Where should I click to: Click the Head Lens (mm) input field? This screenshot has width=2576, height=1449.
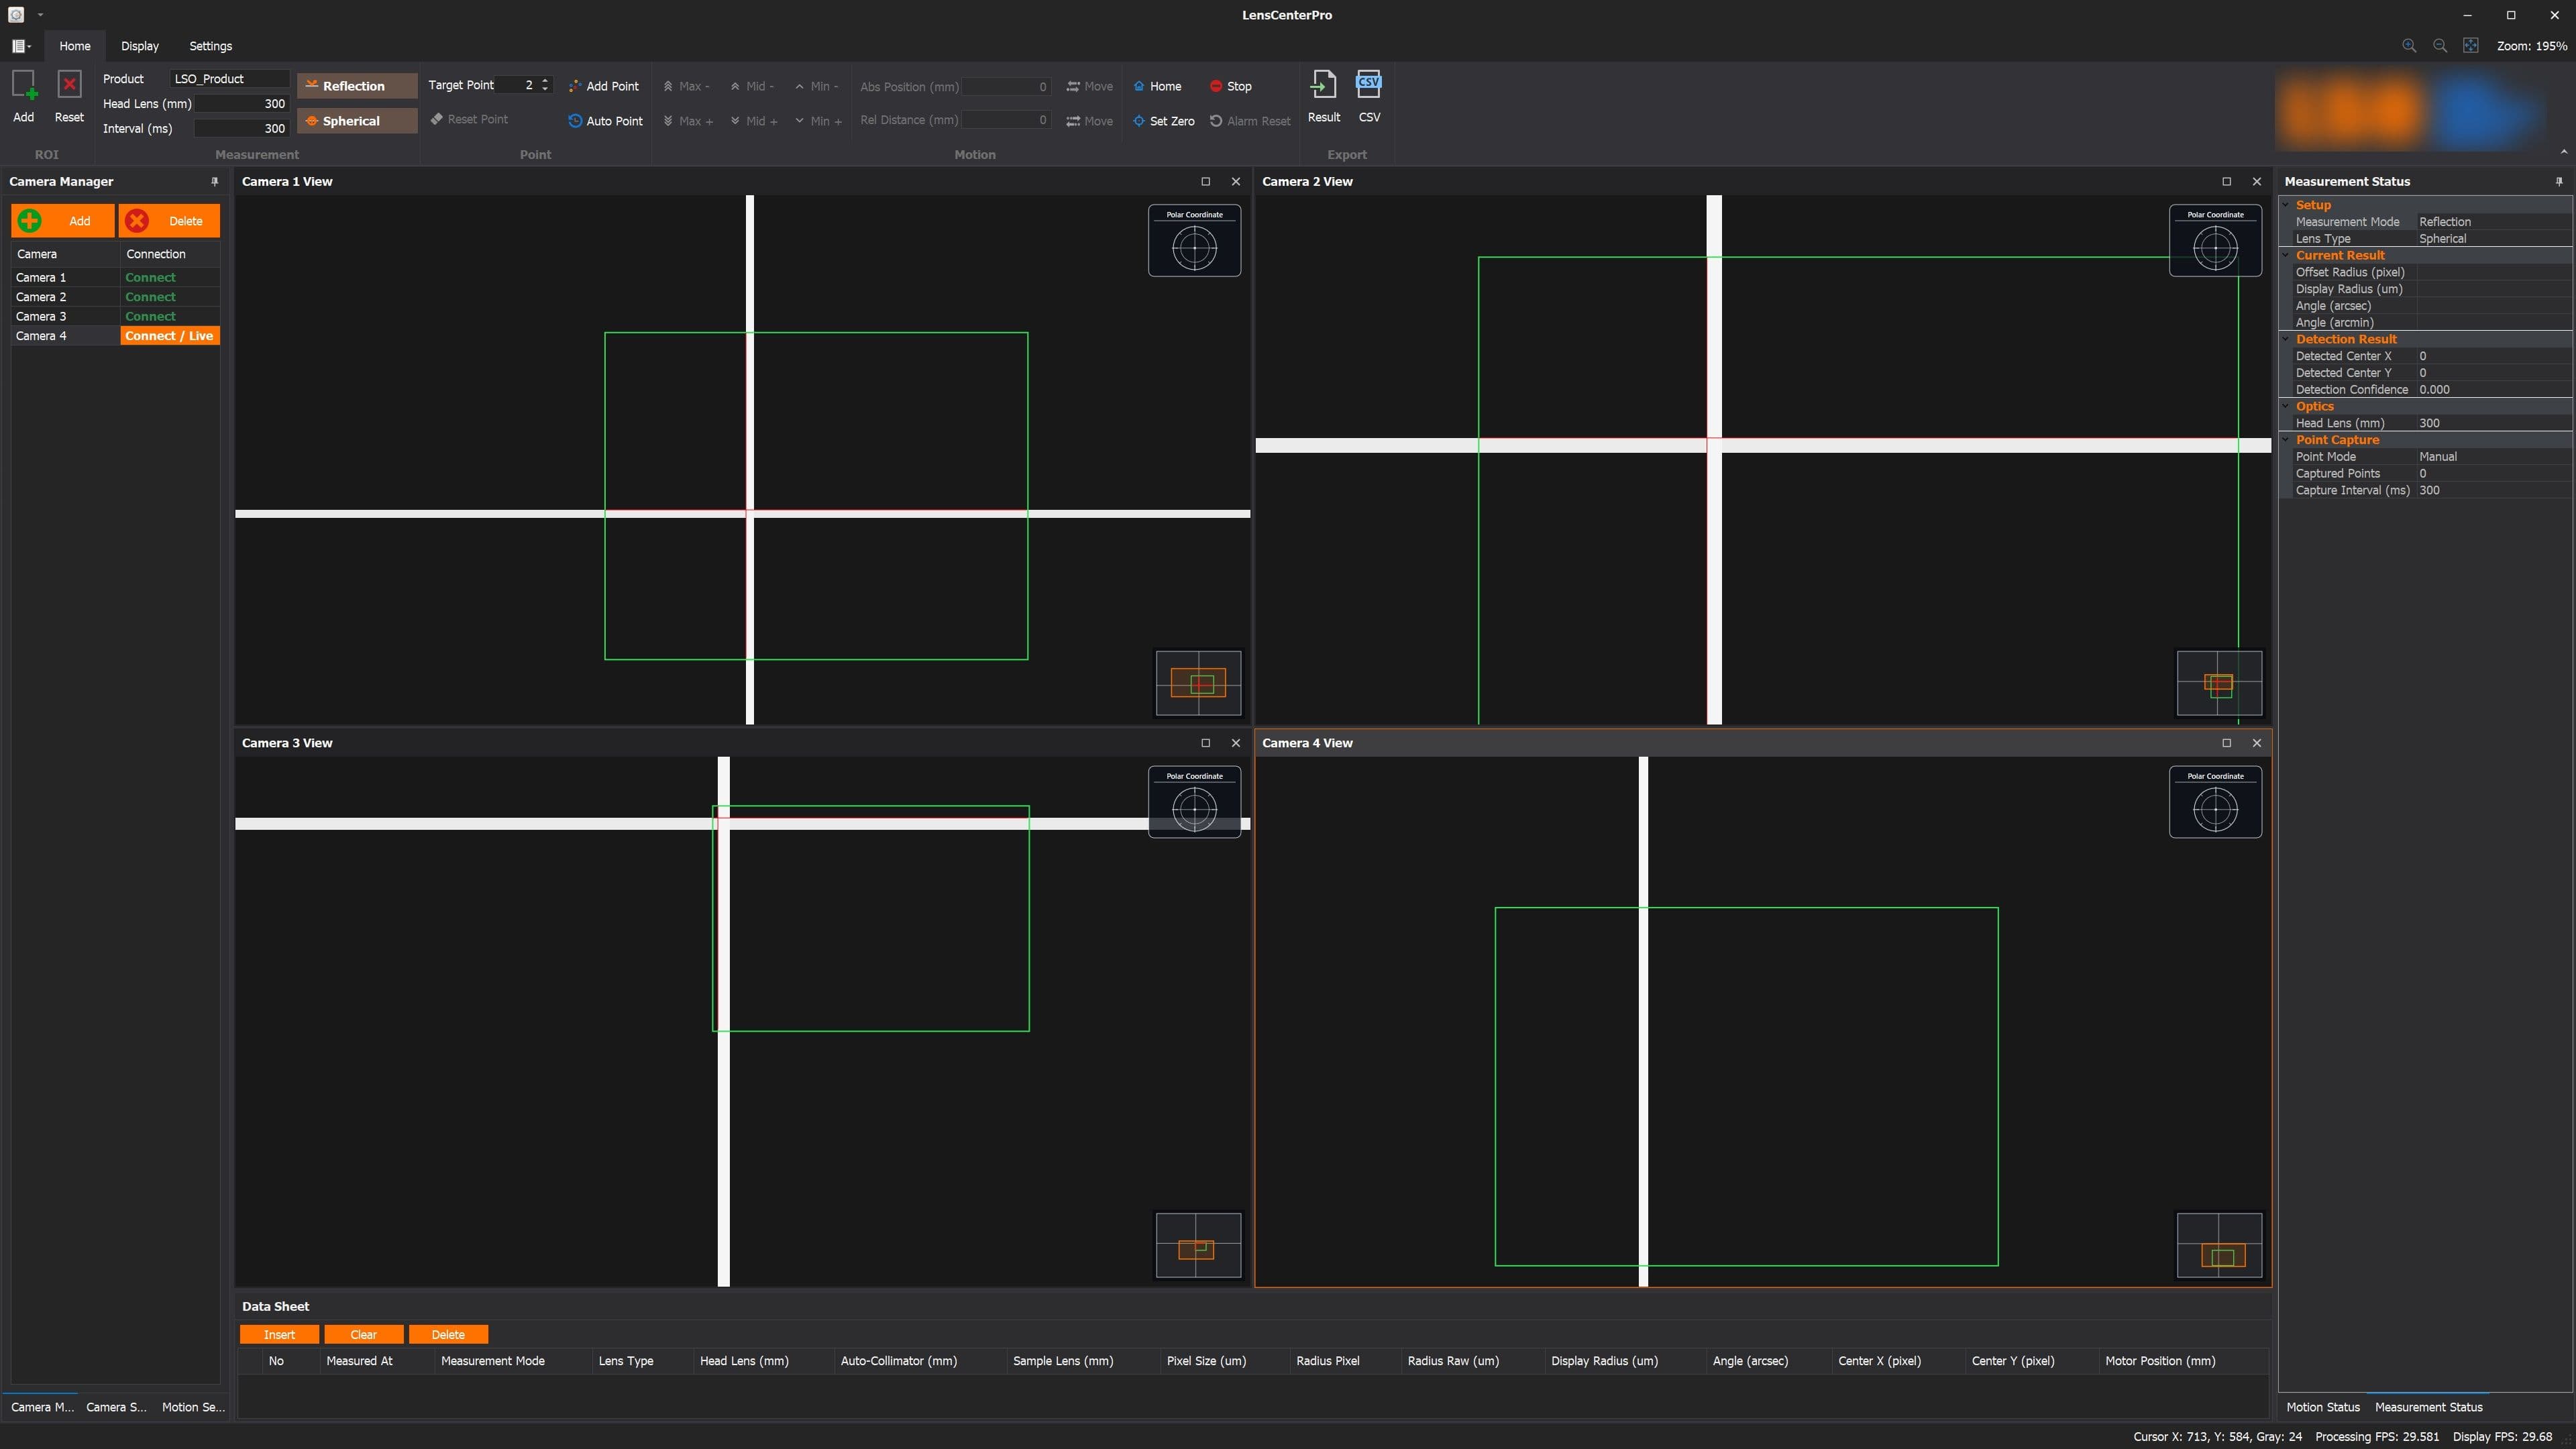pos(241,104)
